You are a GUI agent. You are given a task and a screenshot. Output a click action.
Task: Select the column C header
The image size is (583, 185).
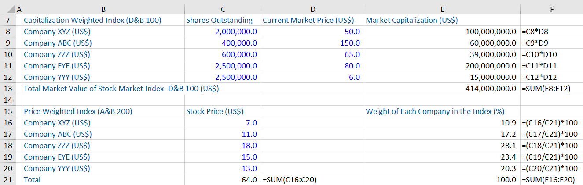coord(222,8)
